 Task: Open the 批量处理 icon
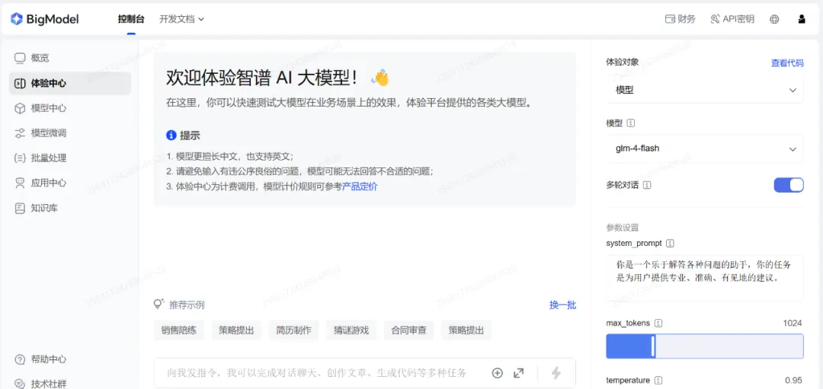[x=20, y=158]
